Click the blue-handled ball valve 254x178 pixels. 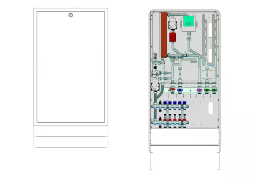(180, 90)
